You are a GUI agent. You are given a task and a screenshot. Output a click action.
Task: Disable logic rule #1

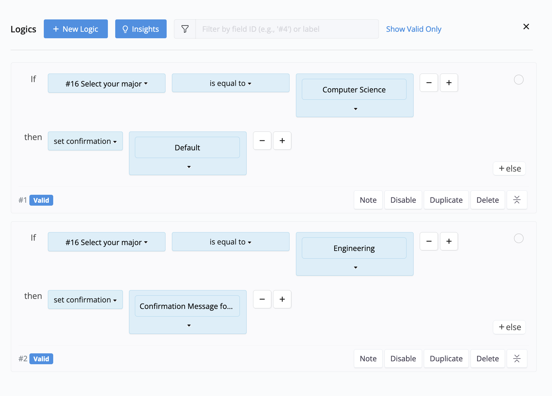point(403,200)
